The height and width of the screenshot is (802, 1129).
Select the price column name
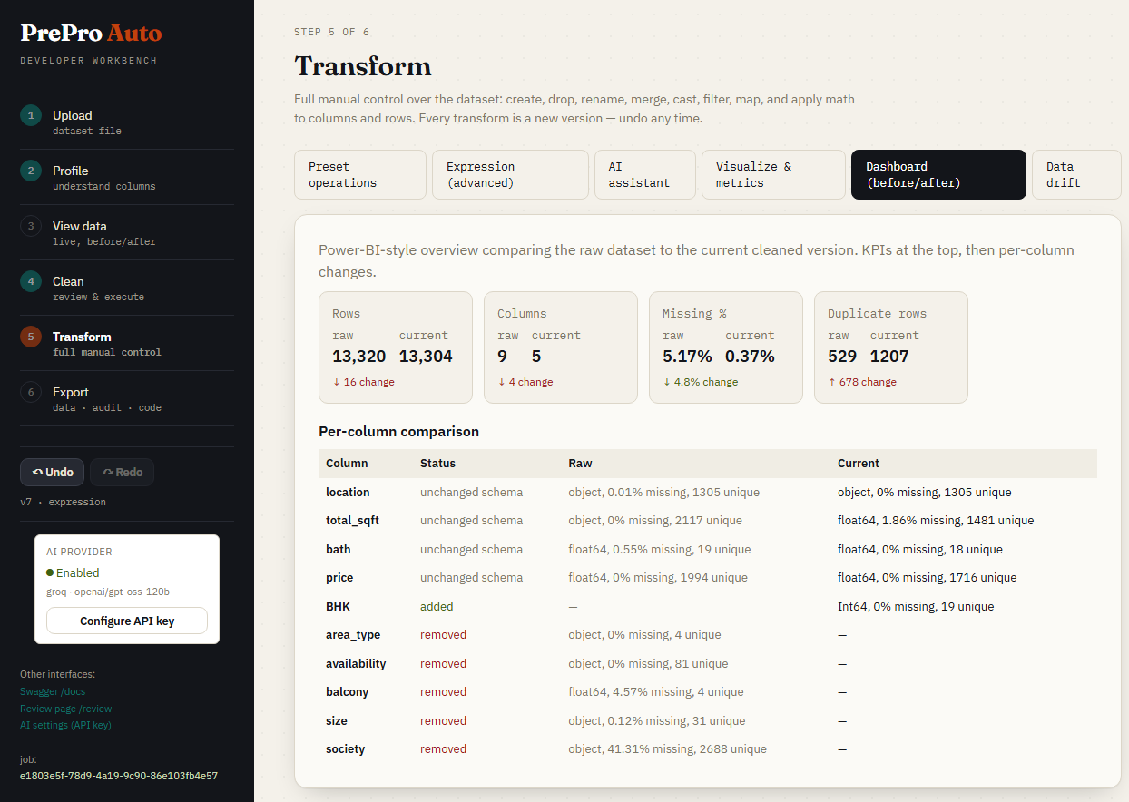coord(339,577)
